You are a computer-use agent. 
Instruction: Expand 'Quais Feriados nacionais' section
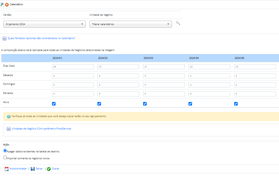[x=5, y=39]
